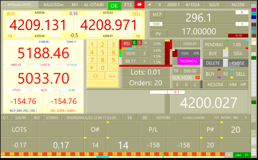Click the Orders: 20 display
Viewport: 258px width, 160px height.
145,83
